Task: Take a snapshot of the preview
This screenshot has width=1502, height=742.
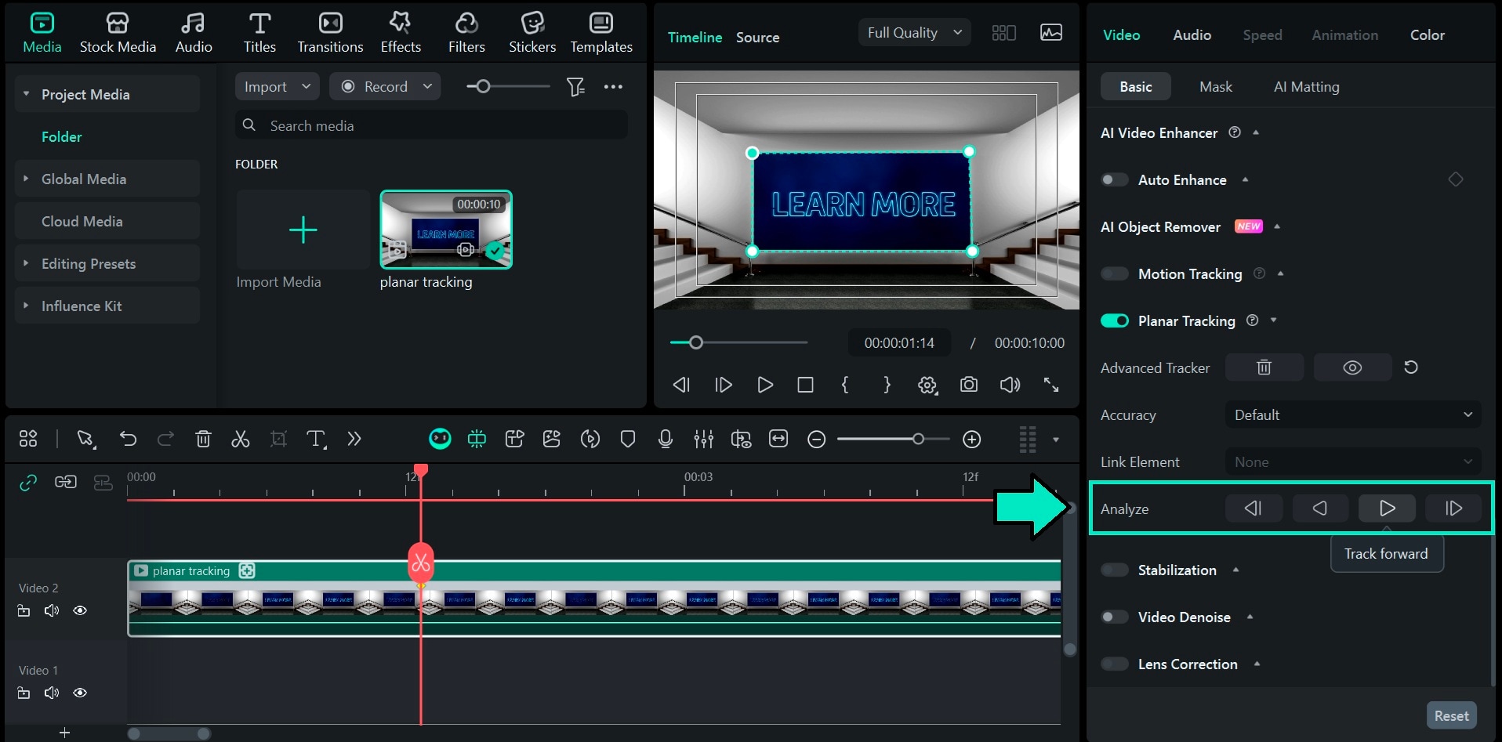Action: (x=969, y=385)
